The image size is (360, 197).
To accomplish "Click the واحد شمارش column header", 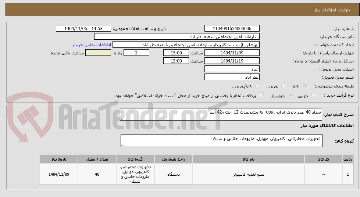I will click(x=174, y=159).
